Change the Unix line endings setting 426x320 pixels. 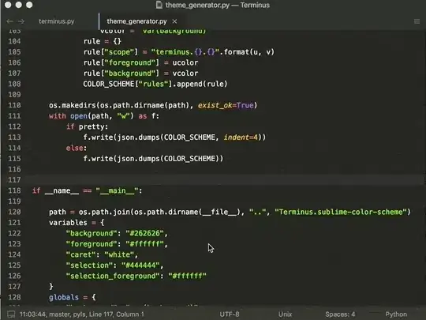[x=285, y=314]
